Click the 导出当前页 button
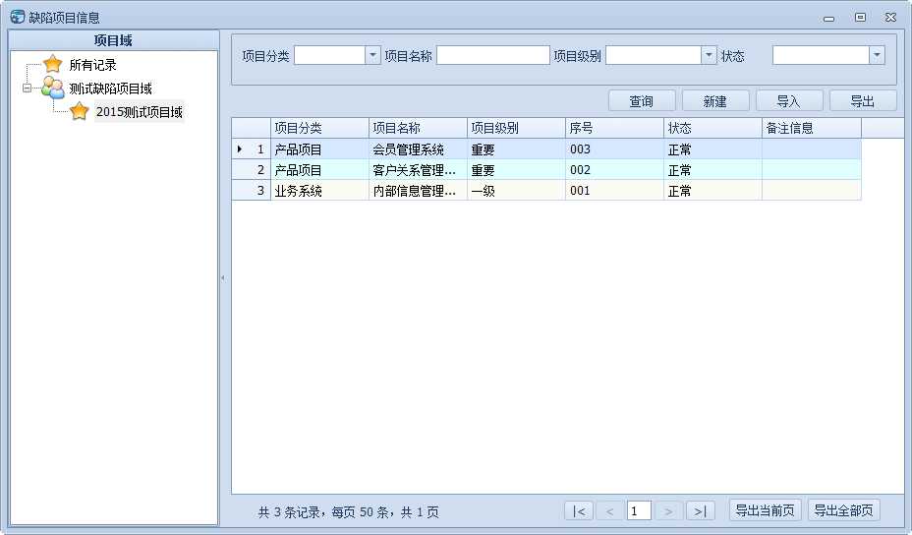The width and height of the screenshot is (912, 535). pyautogui.click(x=765, y=510)
